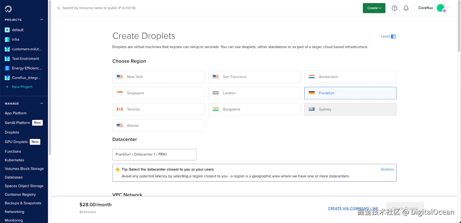Open Databases in sidebar
The width and height of the screenshot is (461, 223).
[x=14, y=177]
